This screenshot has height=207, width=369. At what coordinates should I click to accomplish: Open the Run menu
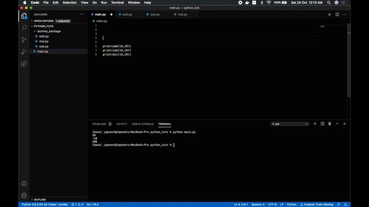104,2
